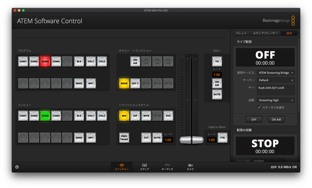Toggle the first ON AIR key button
This screenshot has width=312, height=188.
point(135,62)
